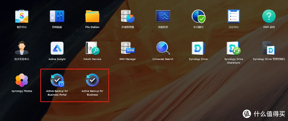Screen dimensions: 288x121
Task: Click the "控制面板" label text
Action: 57,27
